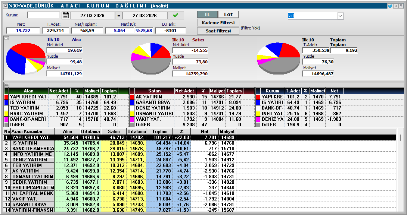Collapse the Alan/Satan top-five tables panel
Screen dimensions: 407x215
6,85
